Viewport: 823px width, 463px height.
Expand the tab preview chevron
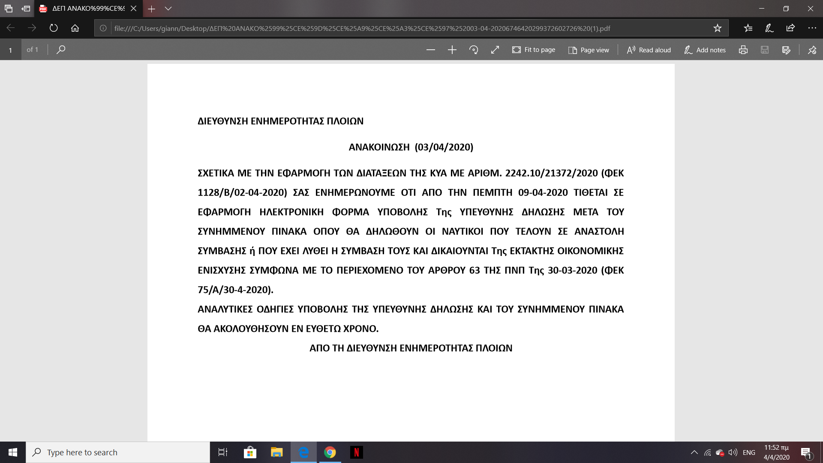[168, 9]
